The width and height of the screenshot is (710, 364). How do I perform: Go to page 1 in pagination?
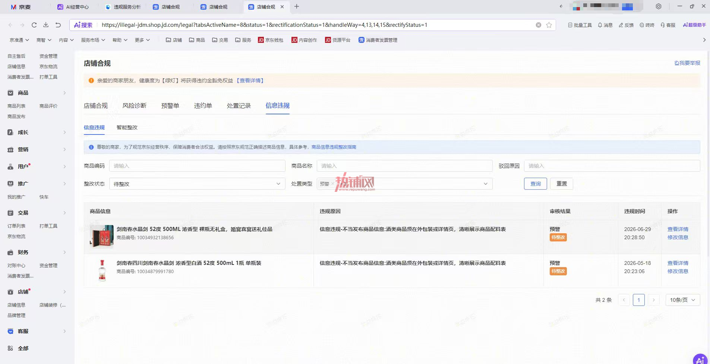point(639,300)
